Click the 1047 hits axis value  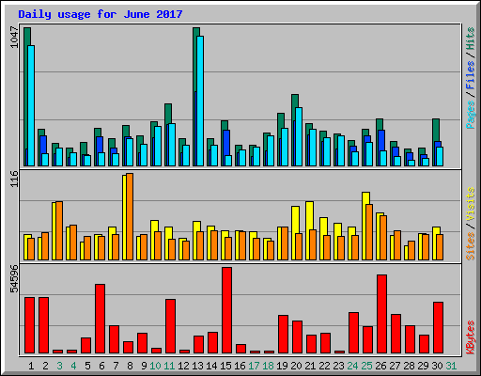point(14,37)
